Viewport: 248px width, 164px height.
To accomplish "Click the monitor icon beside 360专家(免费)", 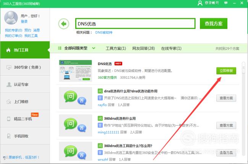I will [x=9, y=67].
